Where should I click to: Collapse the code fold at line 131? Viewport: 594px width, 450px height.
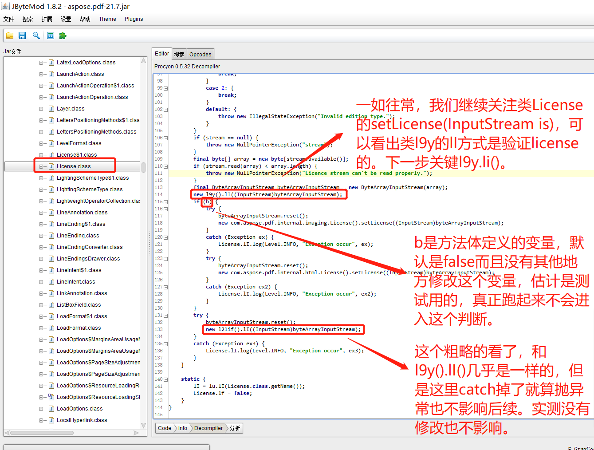(166, 316)
